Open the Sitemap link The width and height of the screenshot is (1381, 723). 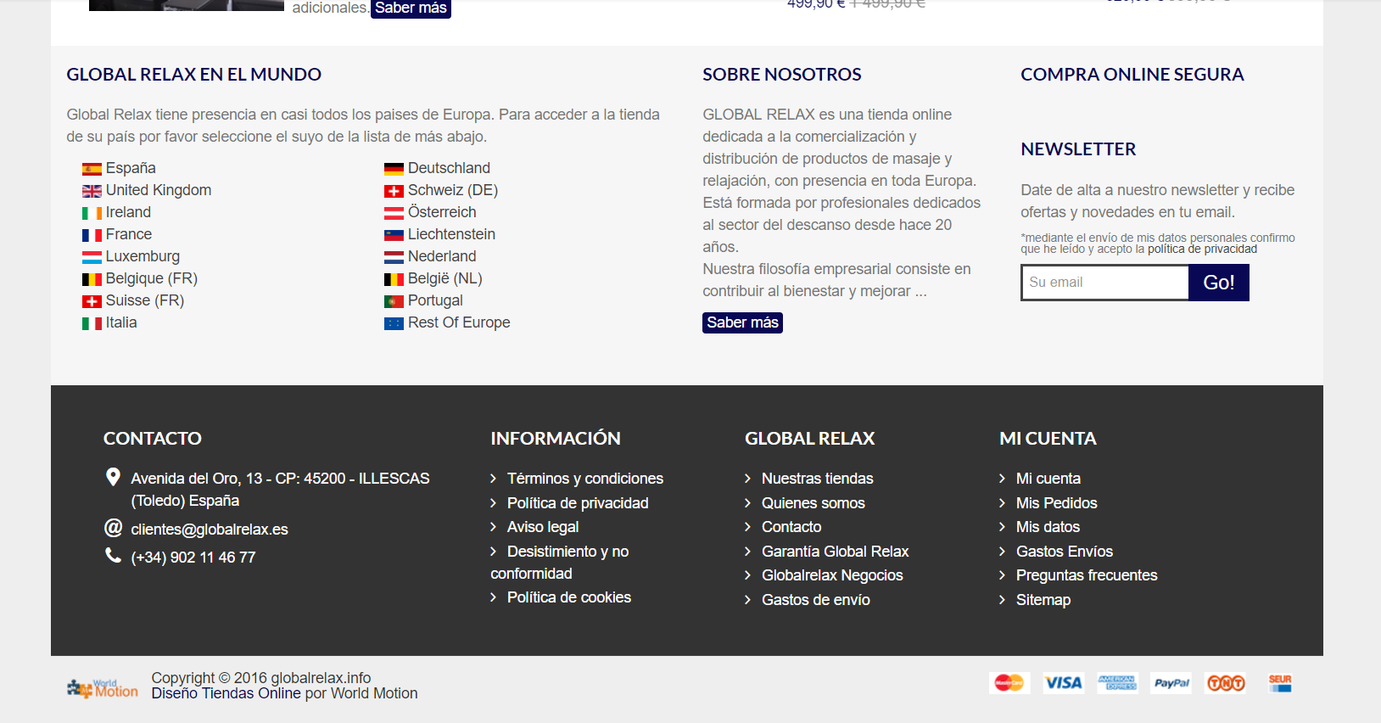click(1043, 600)
